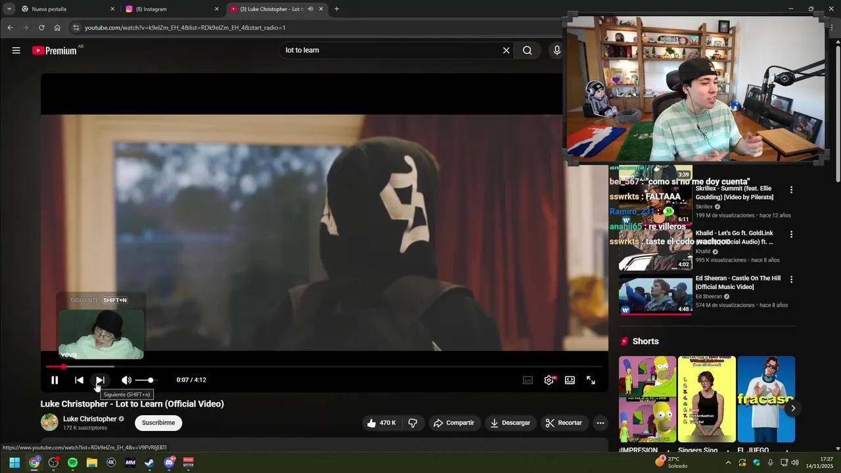Open options for the Skrillex Summit video
841x473 pixels.
[x=791, y=189]
